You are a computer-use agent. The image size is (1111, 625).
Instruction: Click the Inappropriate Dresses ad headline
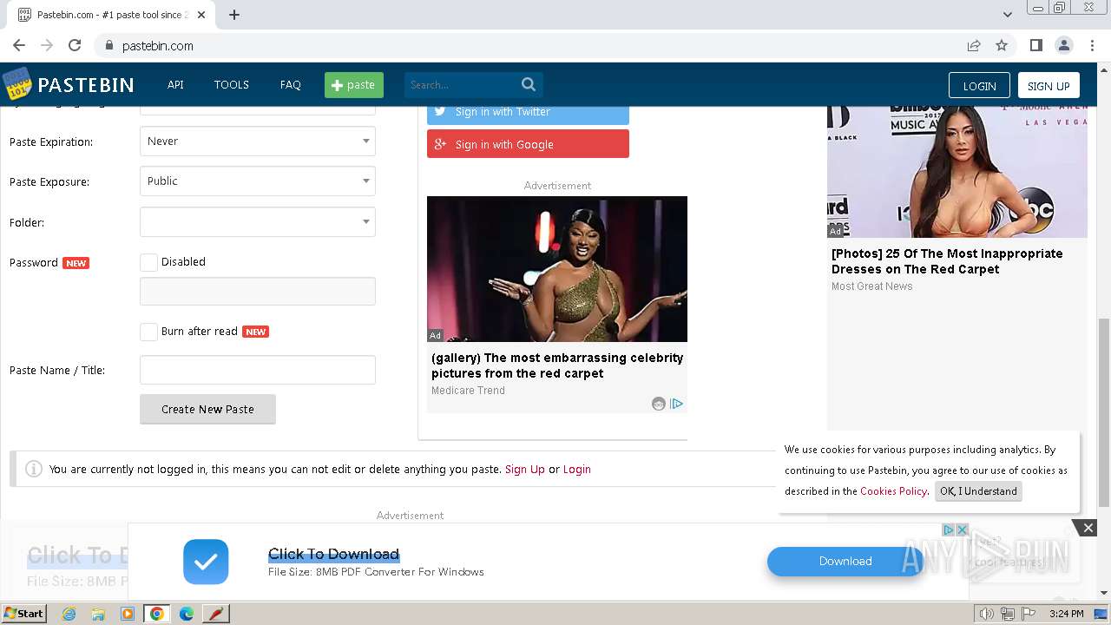947,261
